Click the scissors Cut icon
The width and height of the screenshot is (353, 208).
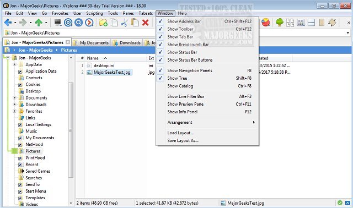pyautogui.click(x=124, y=23)
